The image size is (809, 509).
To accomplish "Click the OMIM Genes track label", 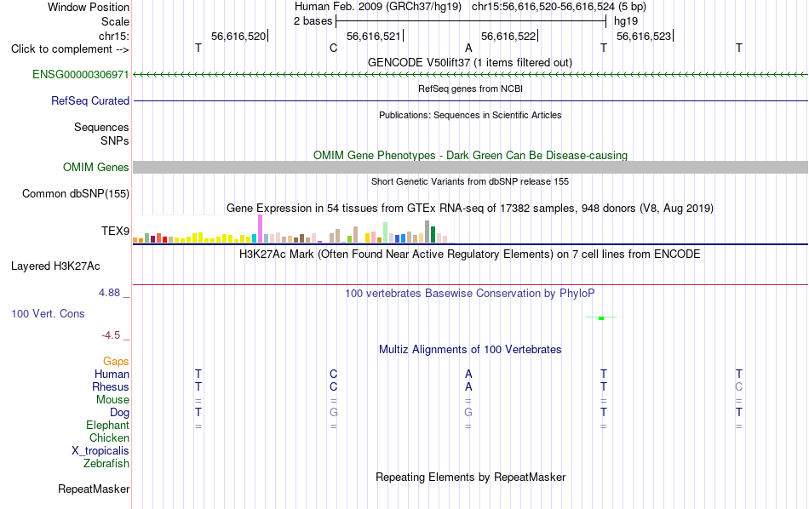I will coord(95,167).
